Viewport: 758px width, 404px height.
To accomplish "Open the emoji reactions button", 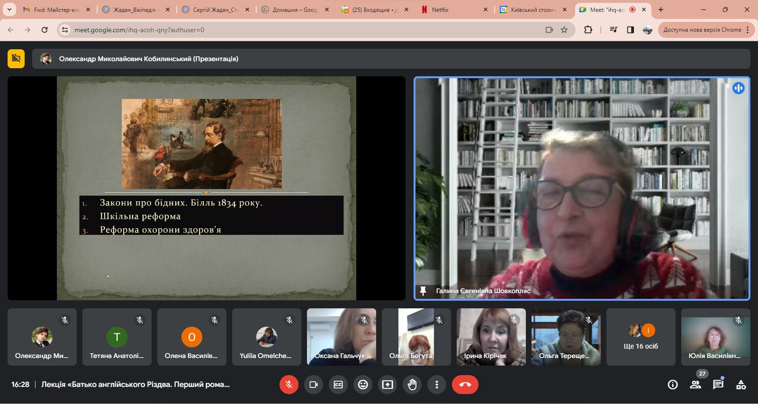I will [363, 385].
